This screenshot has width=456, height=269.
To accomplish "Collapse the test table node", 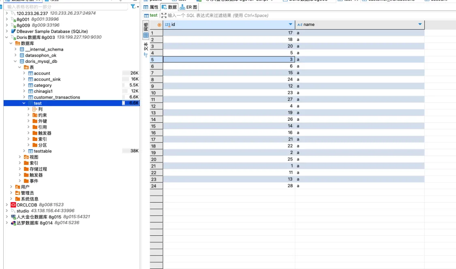I will pyautogui.click(x=24, y=103).
